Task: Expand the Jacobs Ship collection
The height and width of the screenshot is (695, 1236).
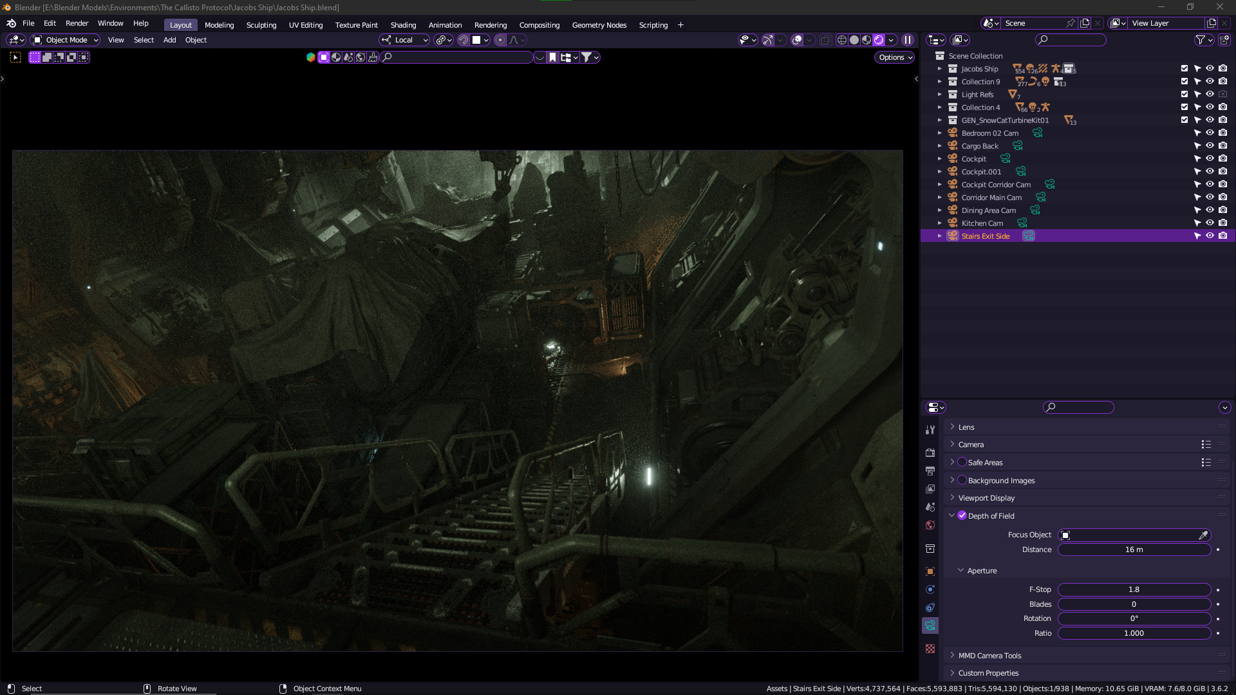Action: pyautogui.click(x=939, y=68)
